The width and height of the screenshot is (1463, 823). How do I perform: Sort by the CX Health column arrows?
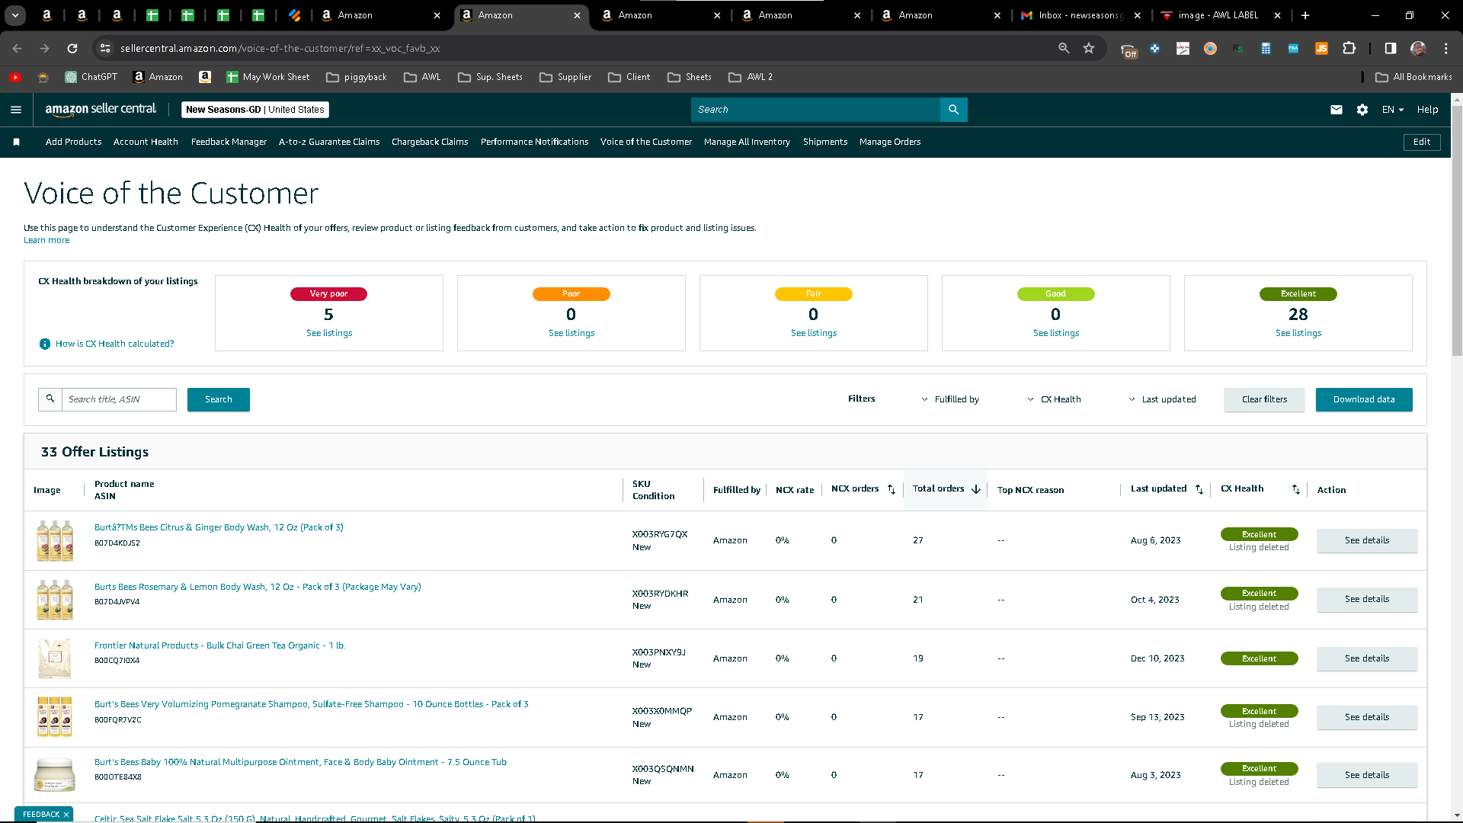point(1296,489)
